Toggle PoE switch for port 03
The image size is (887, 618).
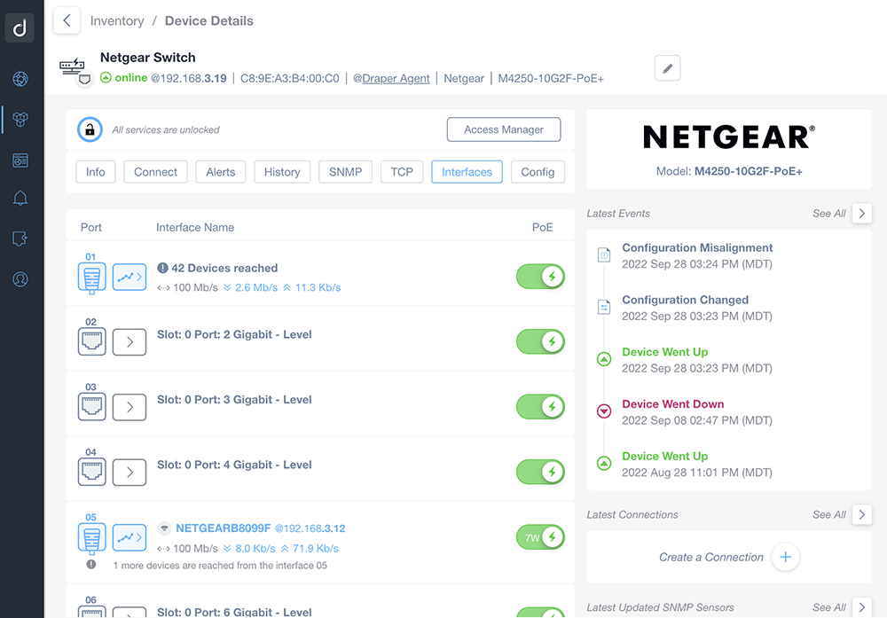[540, 407]
